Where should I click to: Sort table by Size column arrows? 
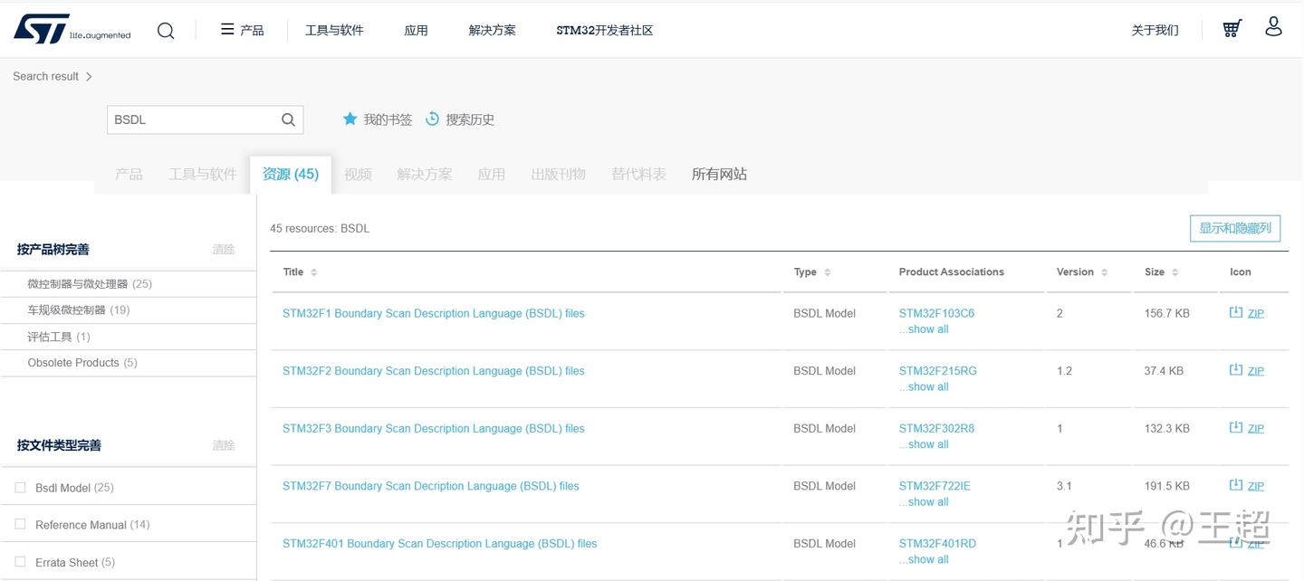coord(1175,272)
